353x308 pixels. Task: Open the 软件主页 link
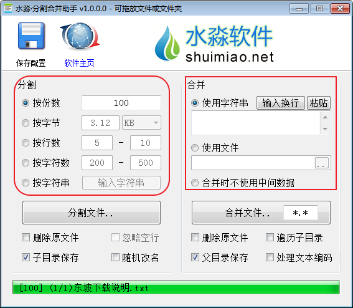coord(79,63)
